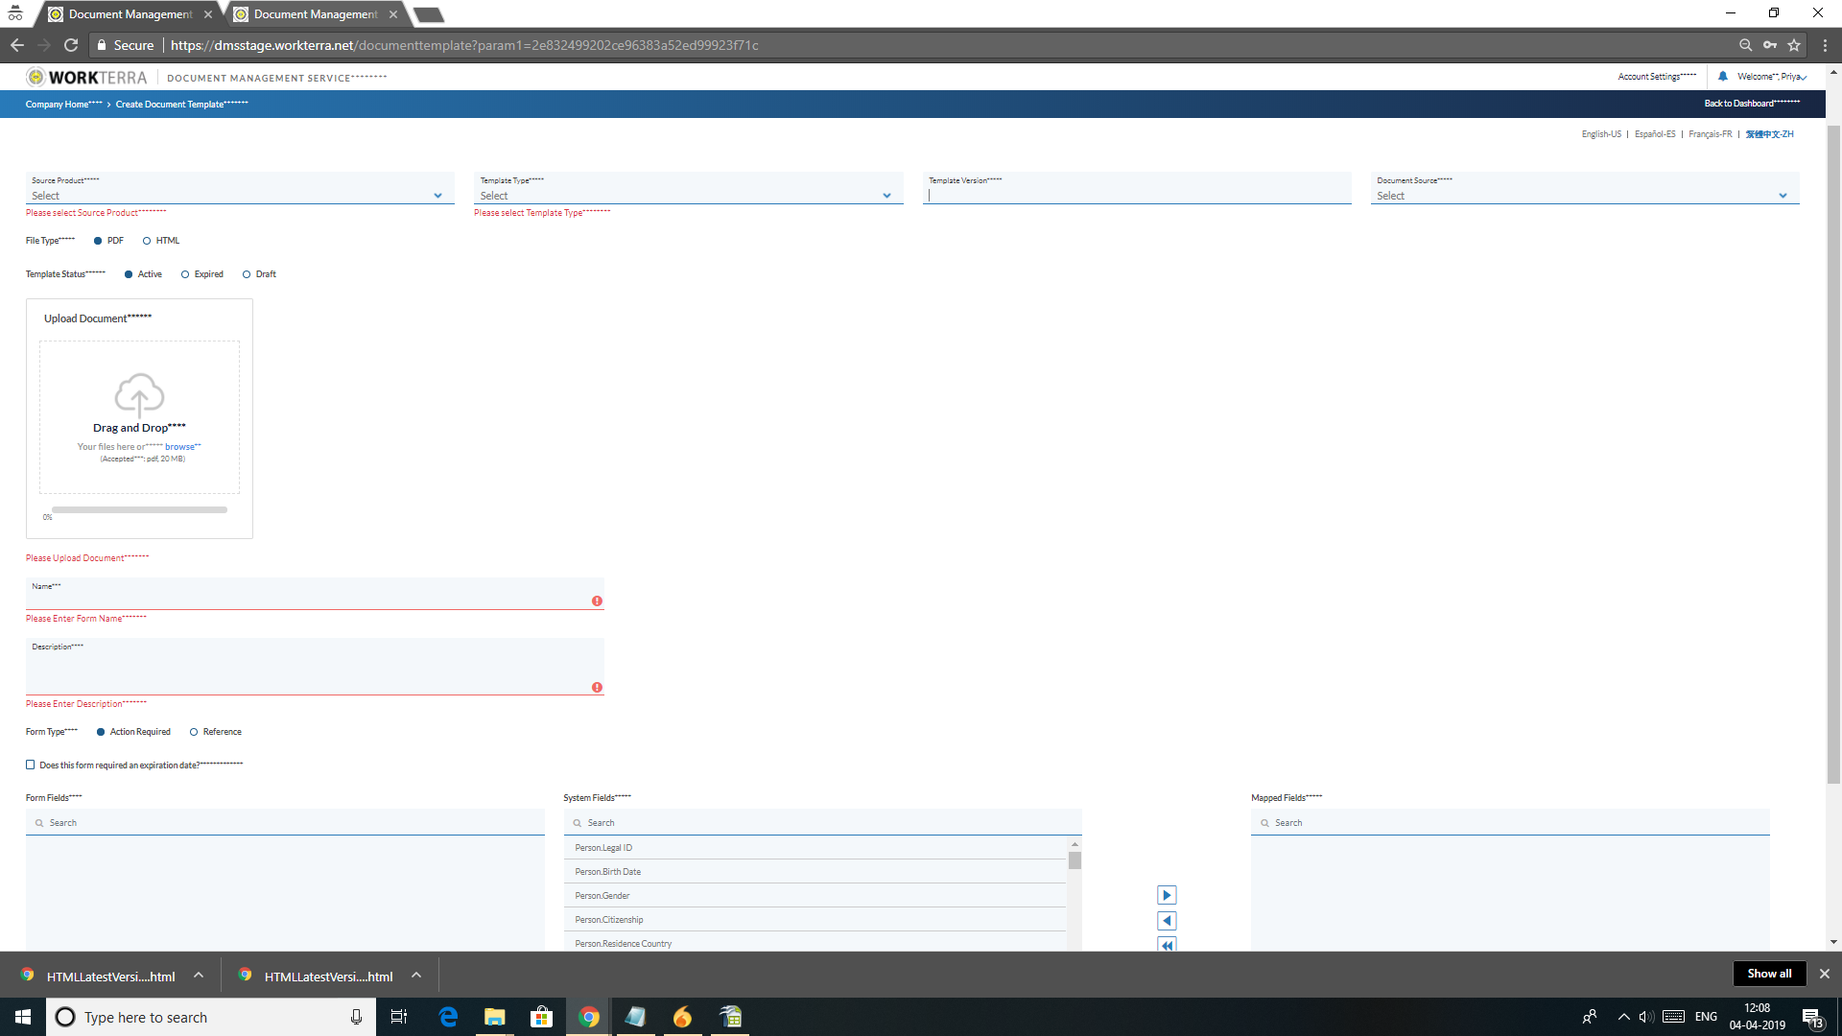Click the search icon in System Fields panel

pos(576,822)
